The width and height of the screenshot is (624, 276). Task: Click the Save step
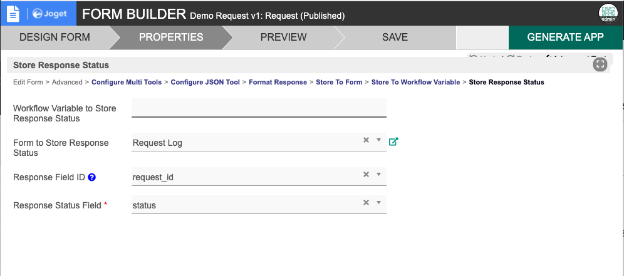pos(395,37)
